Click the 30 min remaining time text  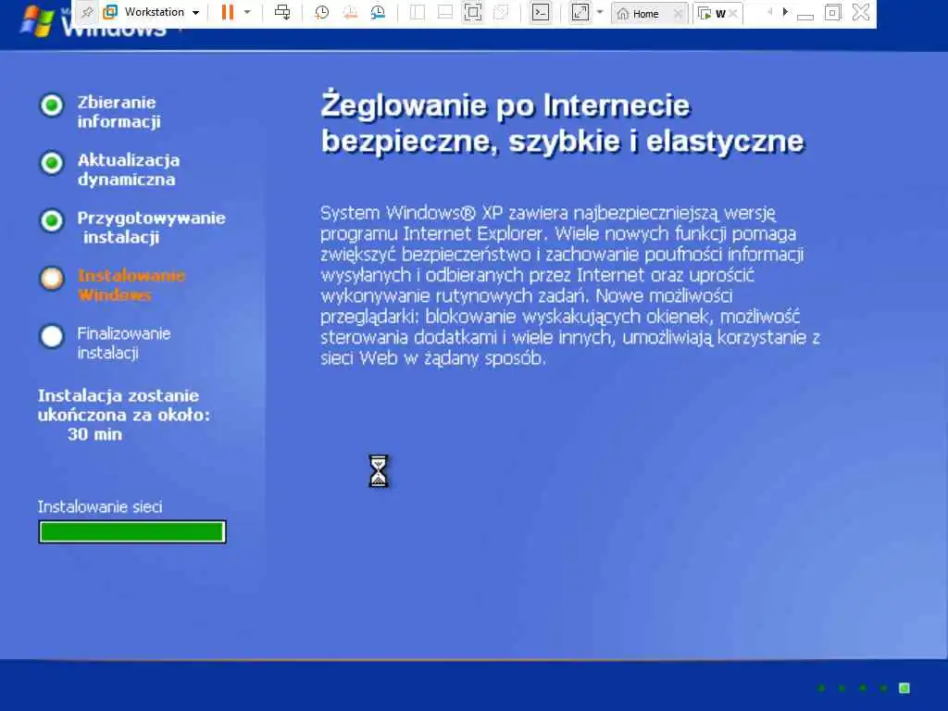click(95, 434)
